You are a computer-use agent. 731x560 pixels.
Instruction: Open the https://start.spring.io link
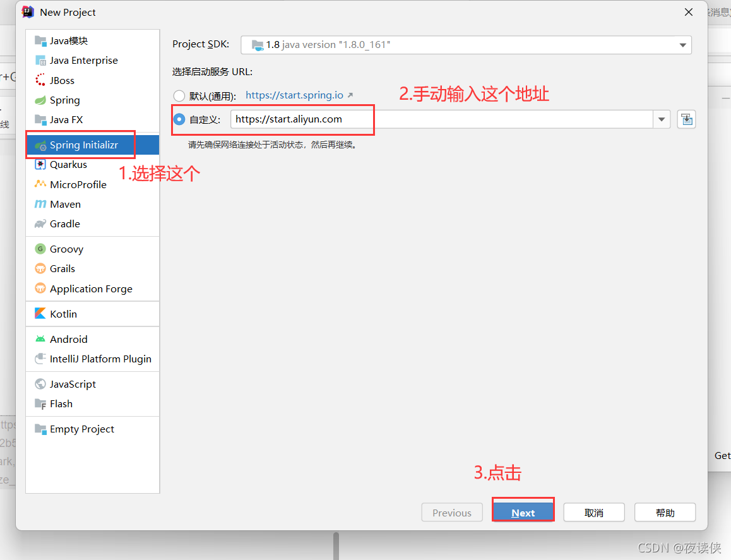point(294,95)
